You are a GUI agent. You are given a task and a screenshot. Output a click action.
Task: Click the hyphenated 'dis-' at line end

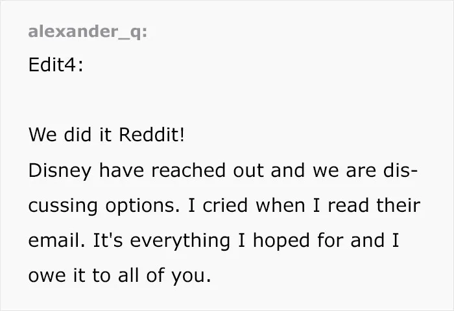click(x=400, y=170)
